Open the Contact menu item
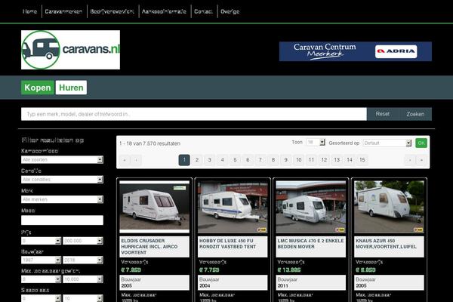 [x=203, y=11]
